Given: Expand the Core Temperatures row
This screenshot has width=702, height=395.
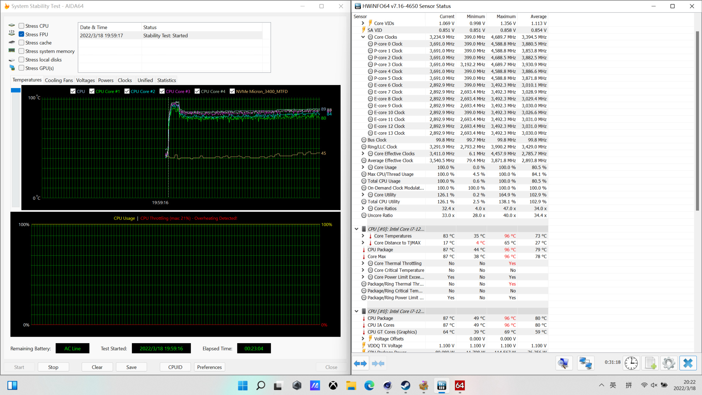Looking at the screenshot, I should (x=363, y=236).
